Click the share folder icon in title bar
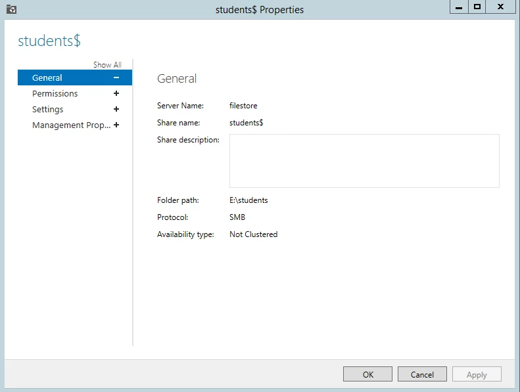 pos(11,9)
